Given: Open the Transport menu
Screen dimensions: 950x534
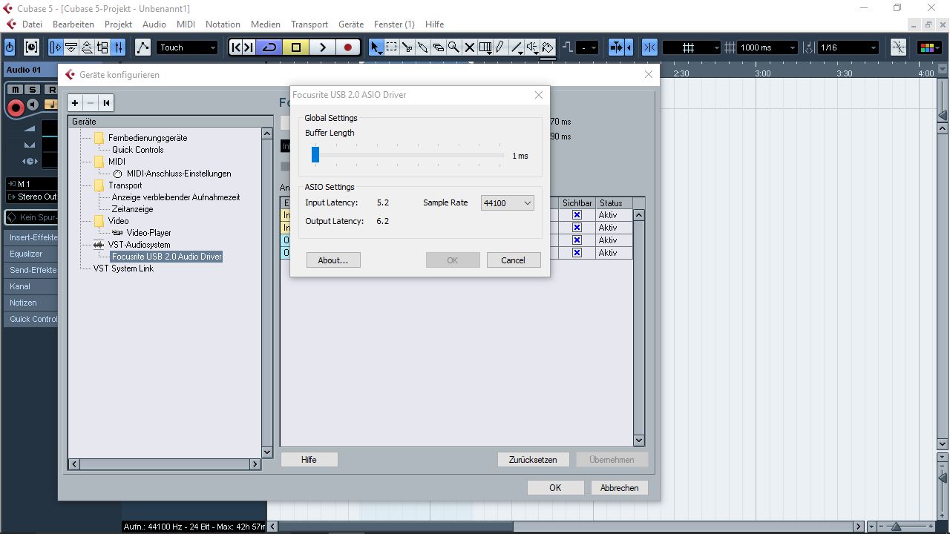Looking at the screenshot, I should pos(309,24).
